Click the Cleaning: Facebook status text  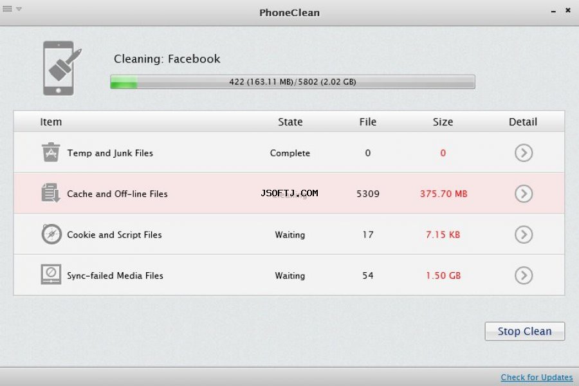(x=167, y=59)
